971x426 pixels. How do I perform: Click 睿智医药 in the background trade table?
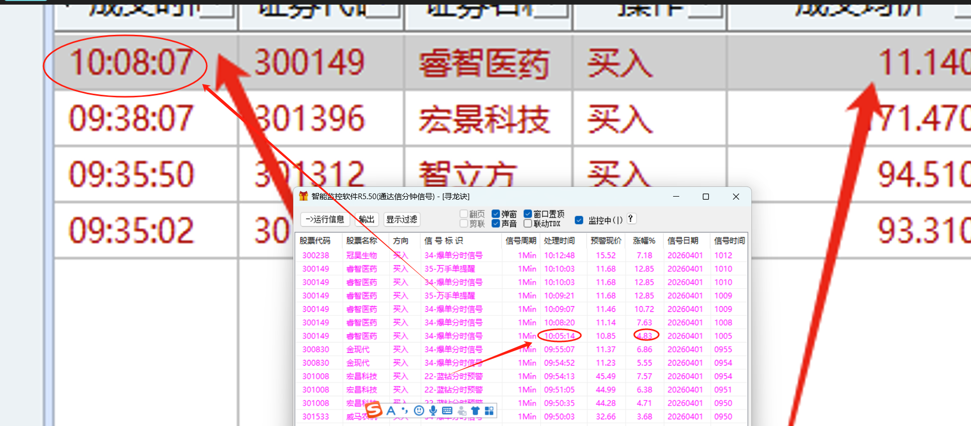484,65
